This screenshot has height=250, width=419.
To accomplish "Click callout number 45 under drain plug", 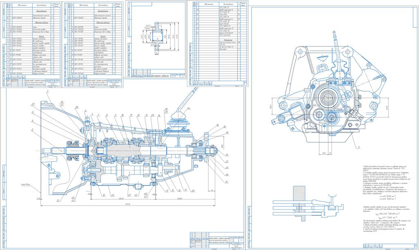I will point(136,195).
